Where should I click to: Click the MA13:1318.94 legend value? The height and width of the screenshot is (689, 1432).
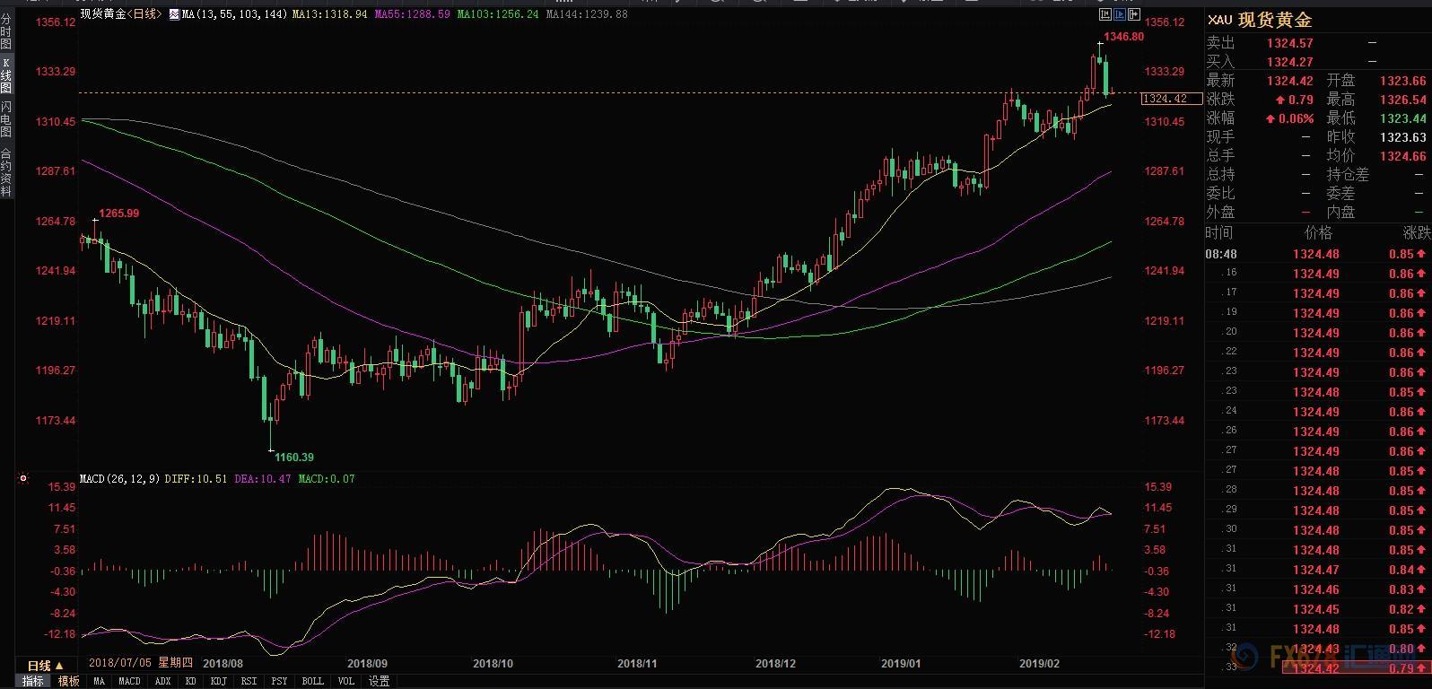click(330, 14)
